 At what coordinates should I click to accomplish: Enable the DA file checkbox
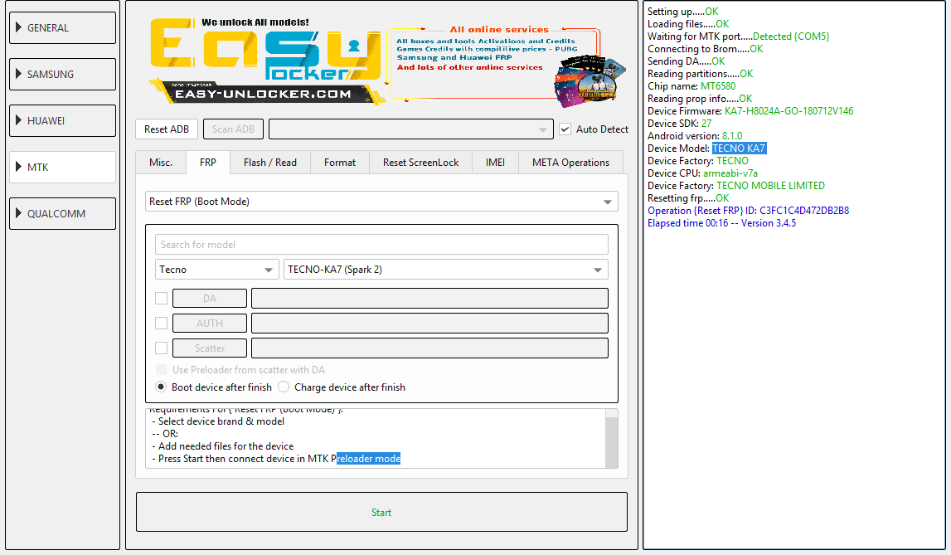tap(162, 299)
